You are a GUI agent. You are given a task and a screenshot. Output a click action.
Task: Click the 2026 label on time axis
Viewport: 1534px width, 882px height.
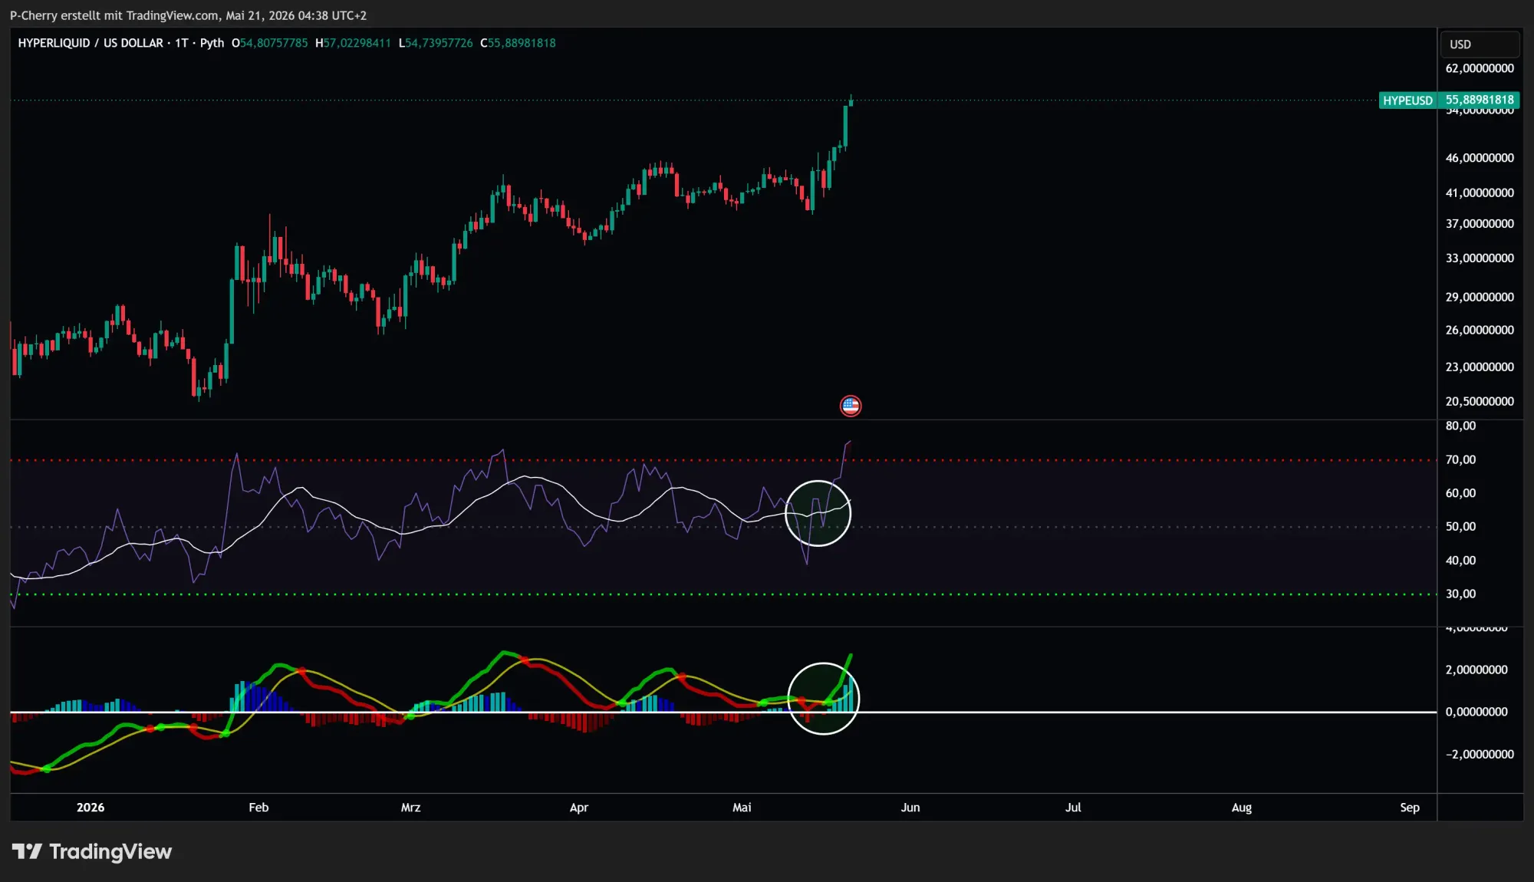[91, 808]
